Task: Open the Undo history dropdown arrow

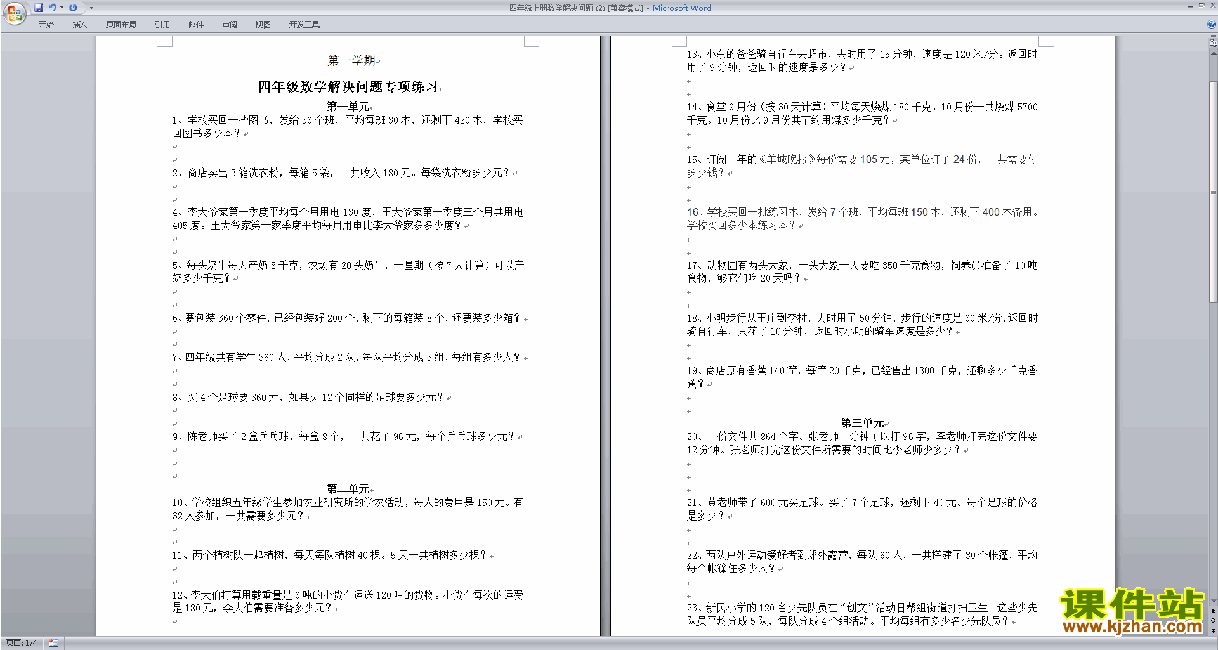Action: [62, 8]
